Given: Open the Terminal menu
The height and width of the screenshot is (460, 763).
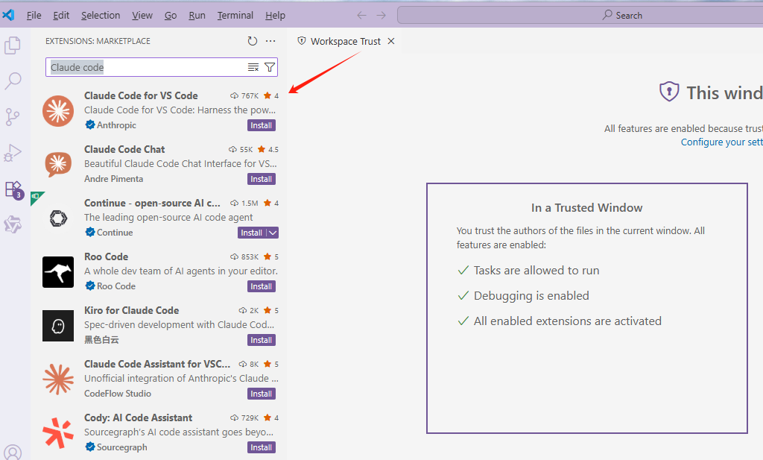Looking at the screenshot, I should click(x=235, y=16).
